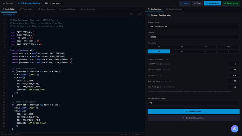The height and width of the screenshot is (136, 242).
Task: Click Optimize Parameters button
Action: coord(193,118)
